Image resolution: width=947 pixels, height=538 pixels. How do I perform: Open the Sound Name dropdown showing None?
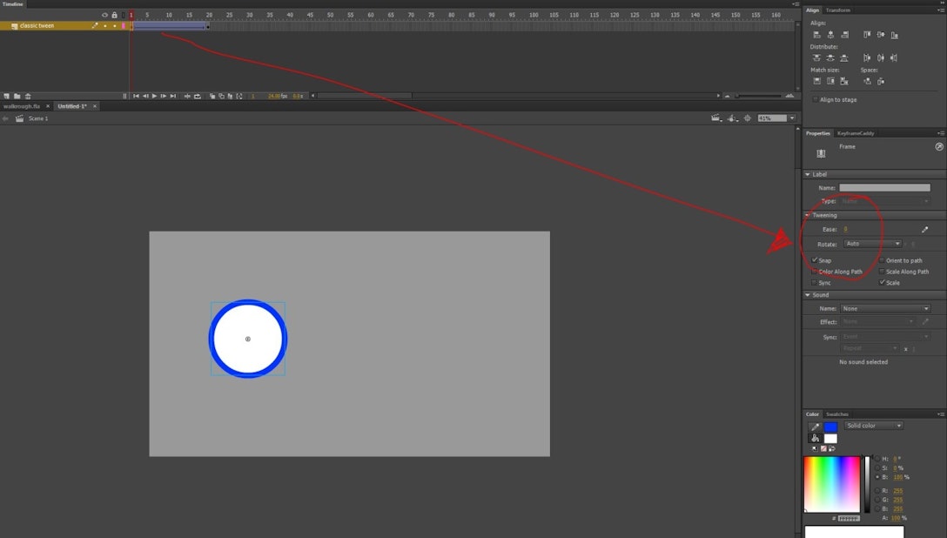point(885,308)
